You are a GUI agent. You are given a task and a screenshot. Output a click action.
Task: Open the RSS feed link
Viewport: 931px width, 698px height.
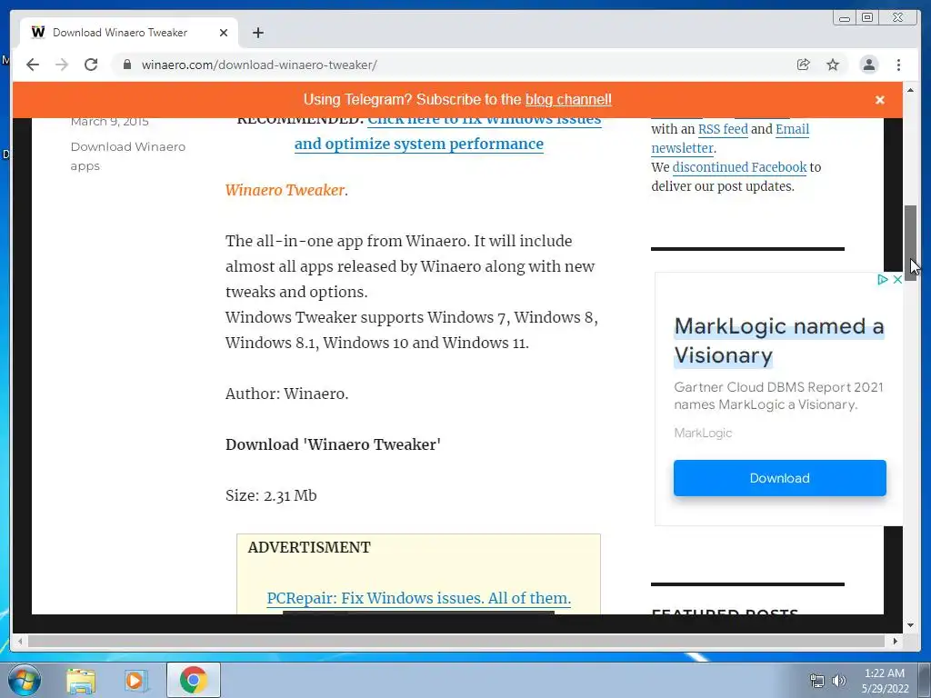pos(723,129)
